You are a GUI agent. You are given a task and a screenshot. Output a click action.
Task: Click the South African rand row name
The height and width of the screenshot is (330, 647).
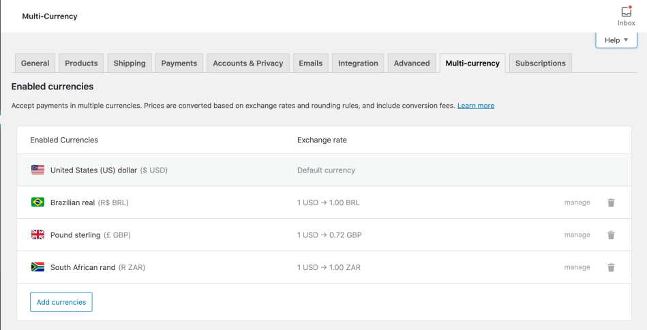[82, 268]
